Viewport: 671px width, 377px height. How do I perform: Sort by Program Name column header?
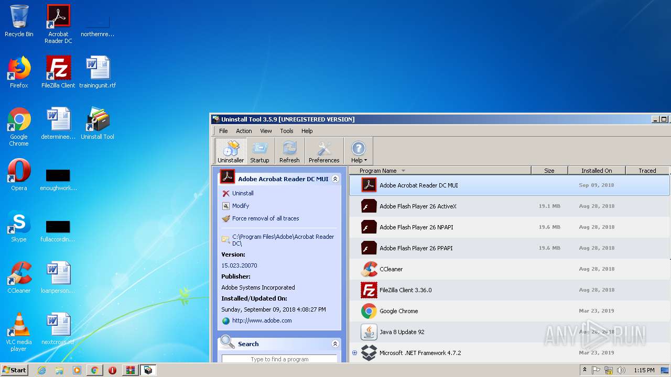(x=440, y=171)
